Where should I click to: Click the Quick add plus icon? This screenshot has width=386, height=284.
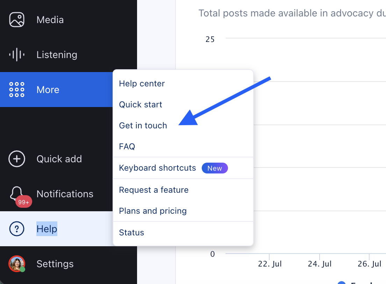[x=17, y=159]
